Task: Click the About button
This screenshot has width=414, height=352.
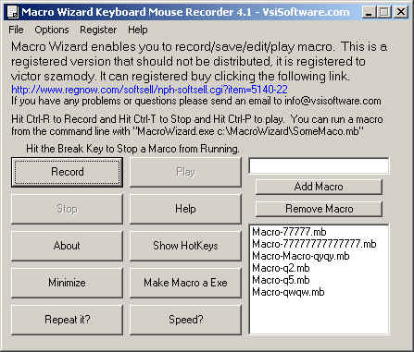Action: [x=67, y=246]
